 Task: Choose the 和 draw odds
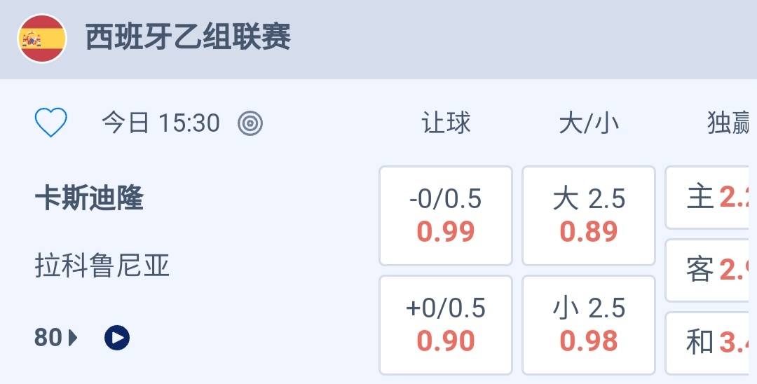click(x=712, y=343)
